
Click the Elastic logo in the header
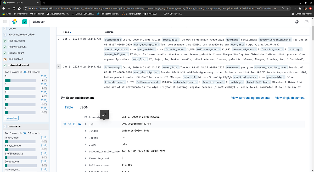(x=15, y=22)
